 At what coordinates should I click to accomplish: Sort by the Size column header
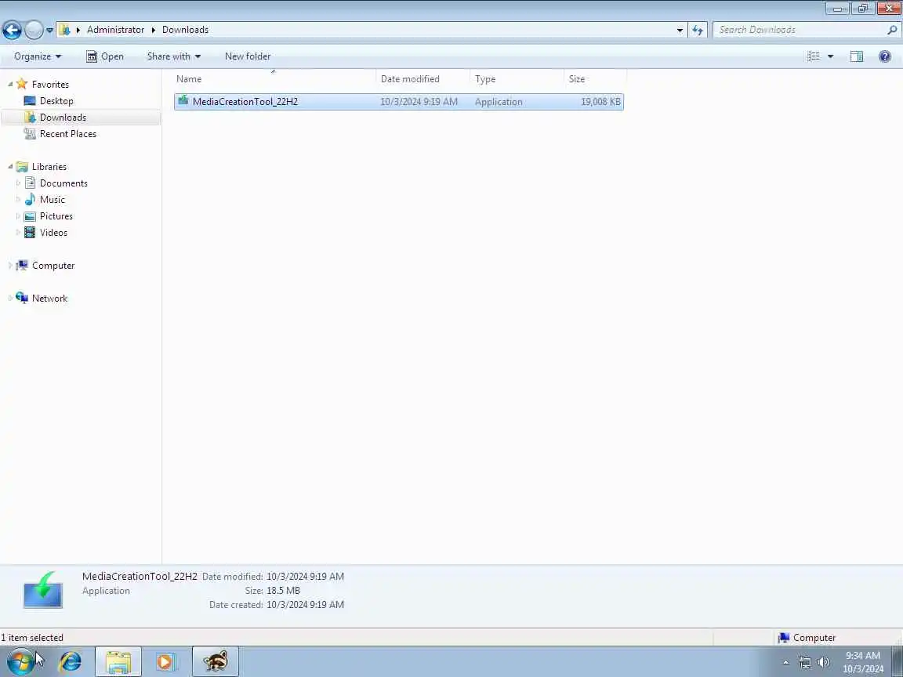click(x=595, y=79)
